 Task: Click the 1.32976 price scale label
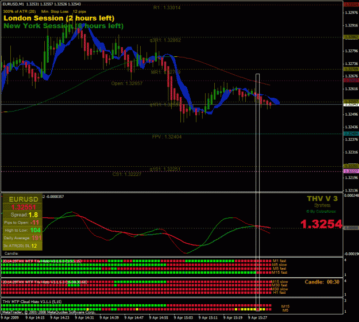pyautogui.click(x=352, y=13)
